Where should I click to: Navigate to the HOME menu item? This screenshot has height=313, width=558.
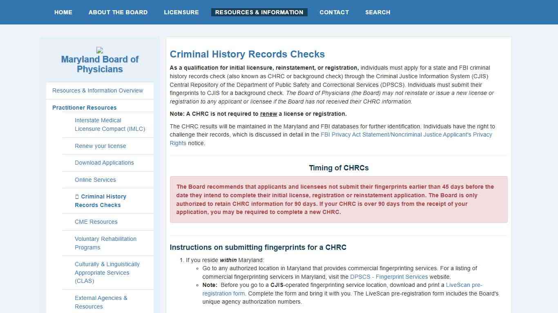[63, 12]
